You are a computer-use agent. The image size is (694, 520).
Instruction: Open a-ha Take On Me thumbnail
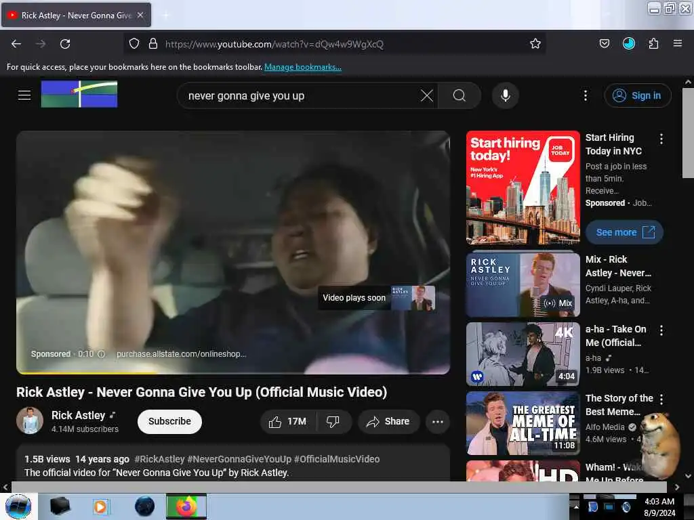point(523,354)
